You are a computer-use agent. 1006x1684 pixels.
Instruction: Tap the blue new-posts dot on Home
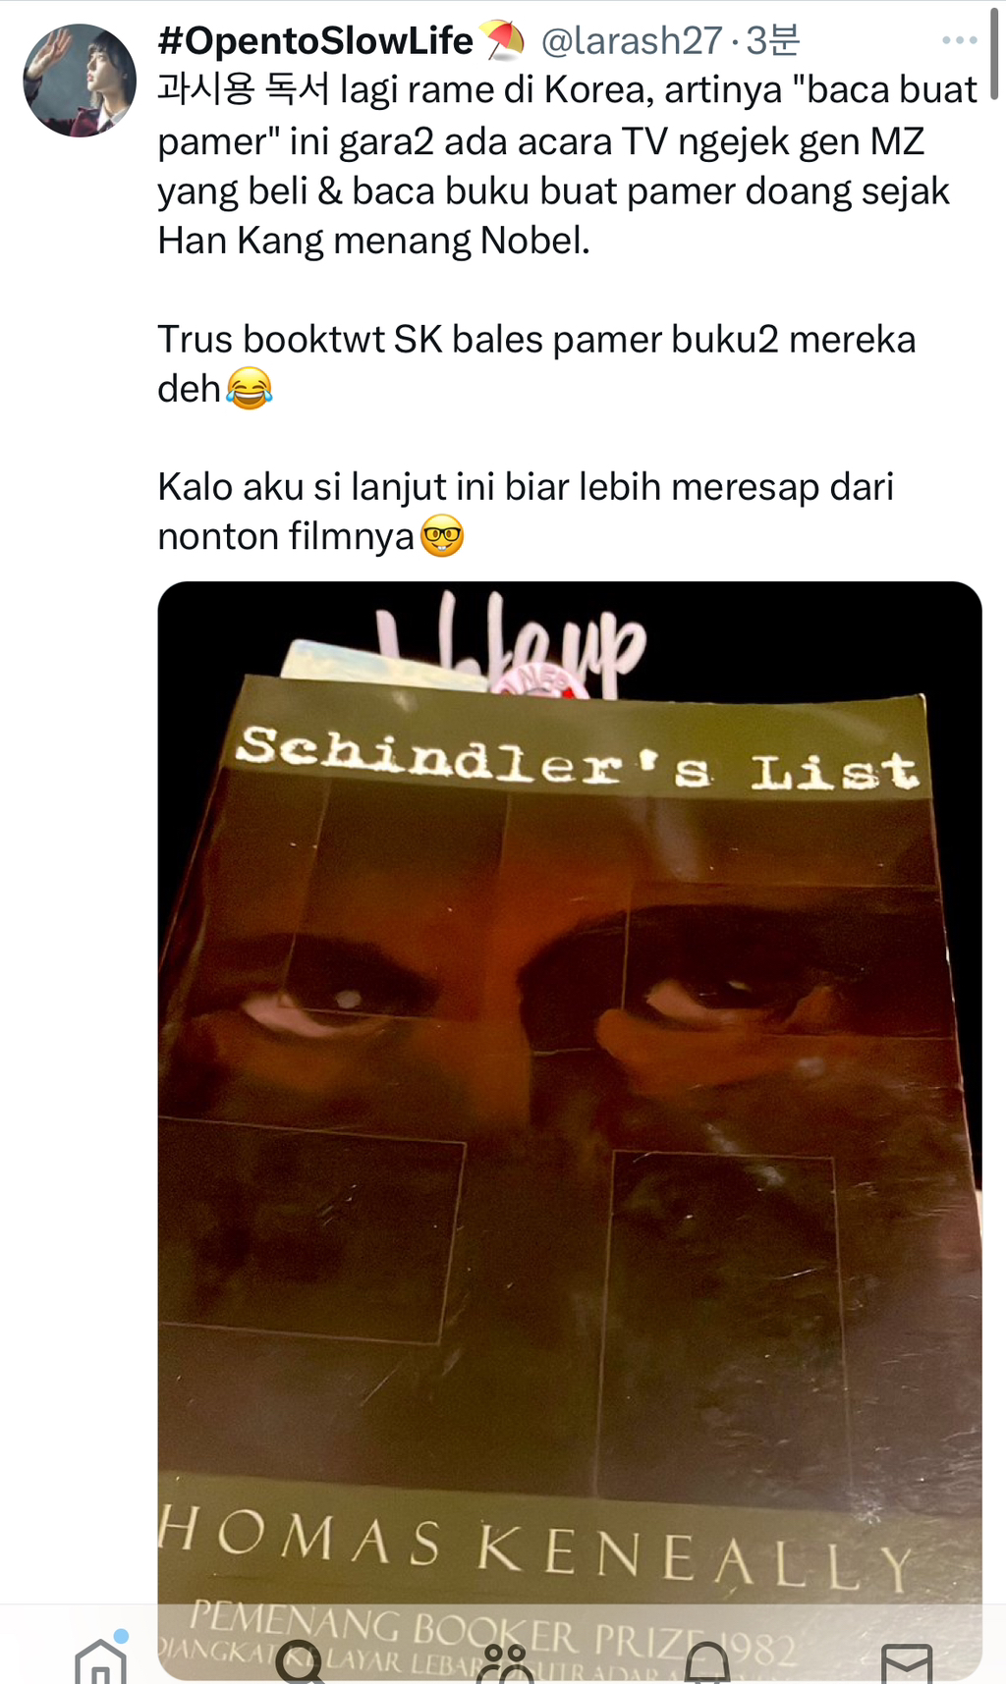click(121, 1635)
